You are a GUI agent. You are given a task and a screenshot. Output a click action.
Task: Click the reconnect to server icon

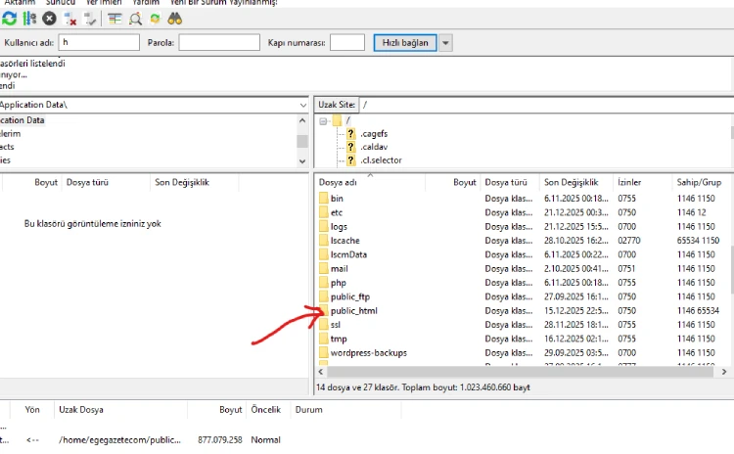tap(90, 19)
